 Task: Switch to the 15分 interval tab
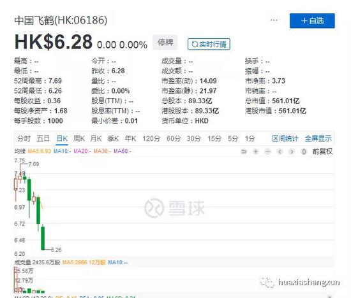tap(214, 139)
